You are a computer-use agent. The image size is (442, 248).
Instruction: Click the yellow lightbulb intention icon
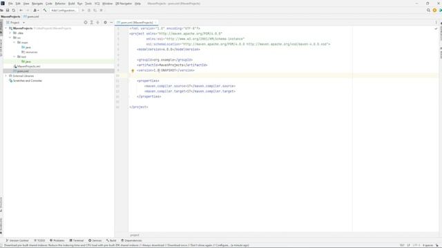[133, 71]
